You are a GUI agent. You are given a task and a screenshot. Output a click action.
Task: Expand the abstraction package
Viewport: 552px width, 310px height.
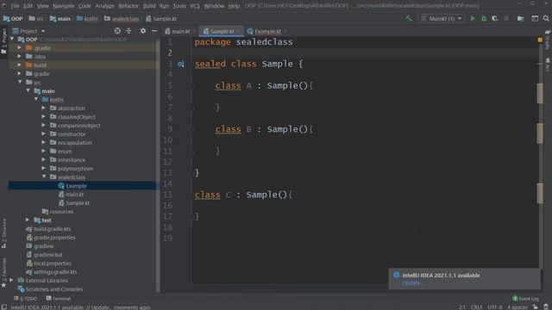click(44, 108)
